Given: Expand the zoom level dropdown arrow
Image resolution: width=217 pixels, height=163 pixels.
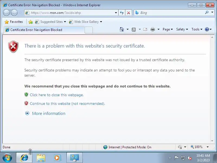Looking at the screenshot, I should (x=208, y=147).
